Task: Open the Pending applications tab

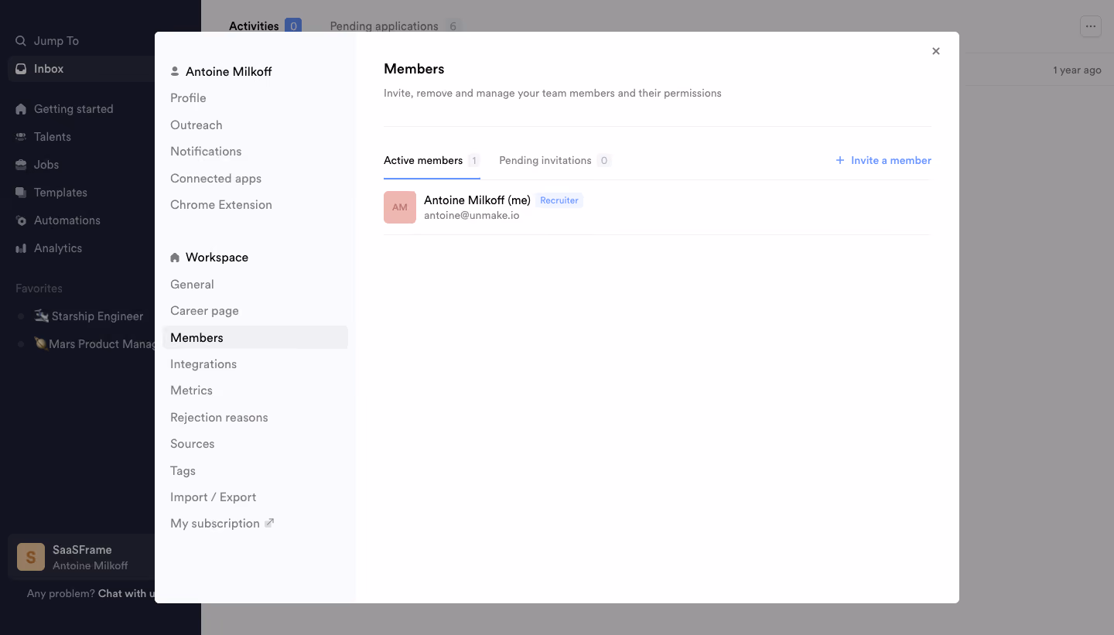Action: (395, 26)
